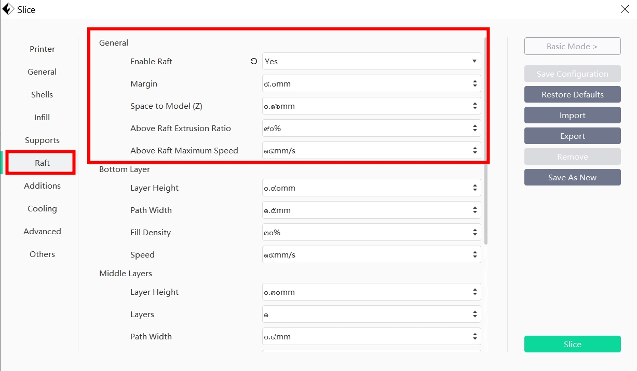The image size is (637, 371).
Task: Adjust the Space to Model (Z) stepper
Action: (x=475, y=106)
